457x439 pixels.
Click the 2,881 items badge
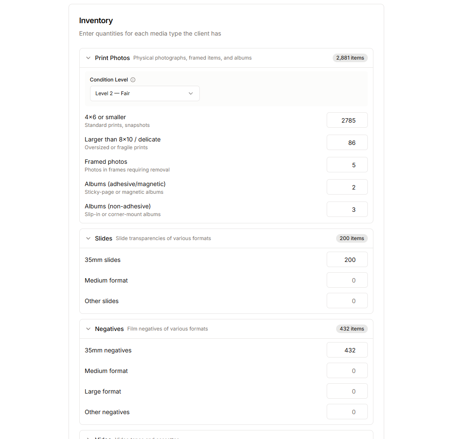tap(350, 58)
